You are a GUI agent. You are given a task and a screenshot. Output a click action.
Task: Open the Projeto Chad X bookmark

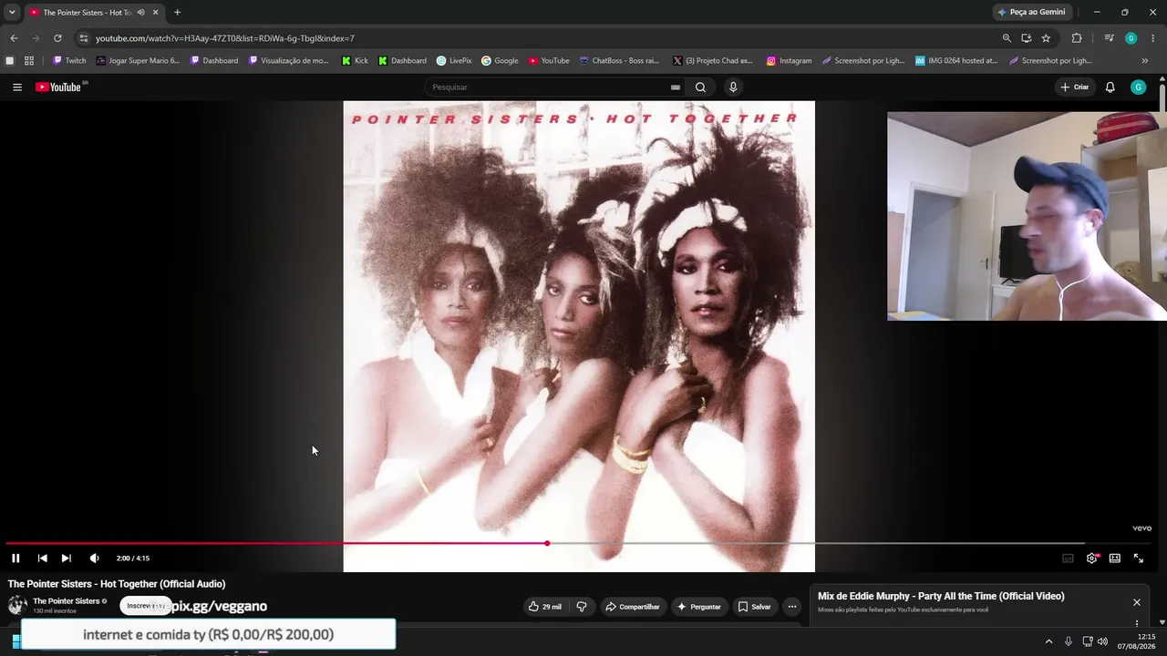pos(713,61)
